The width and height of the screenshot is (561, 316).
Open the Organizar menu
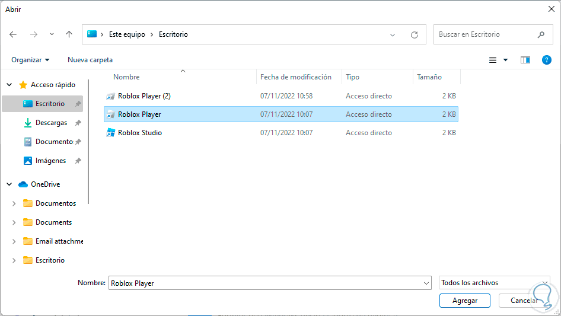[x=30, y=60]
